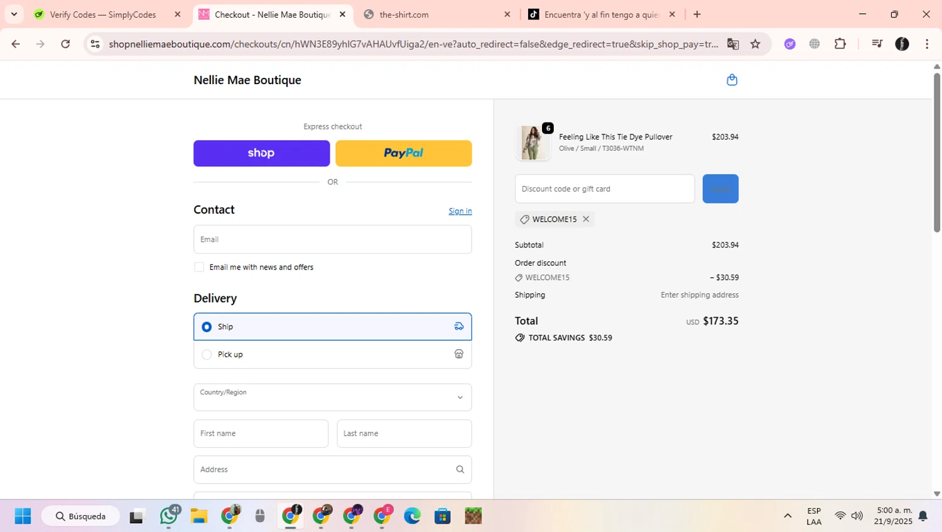The height and width of the screenshot is (532, 942).
Task: Open Microsoft Store from the taskbar
Action: pyautogui.click(x=443, y=516)
